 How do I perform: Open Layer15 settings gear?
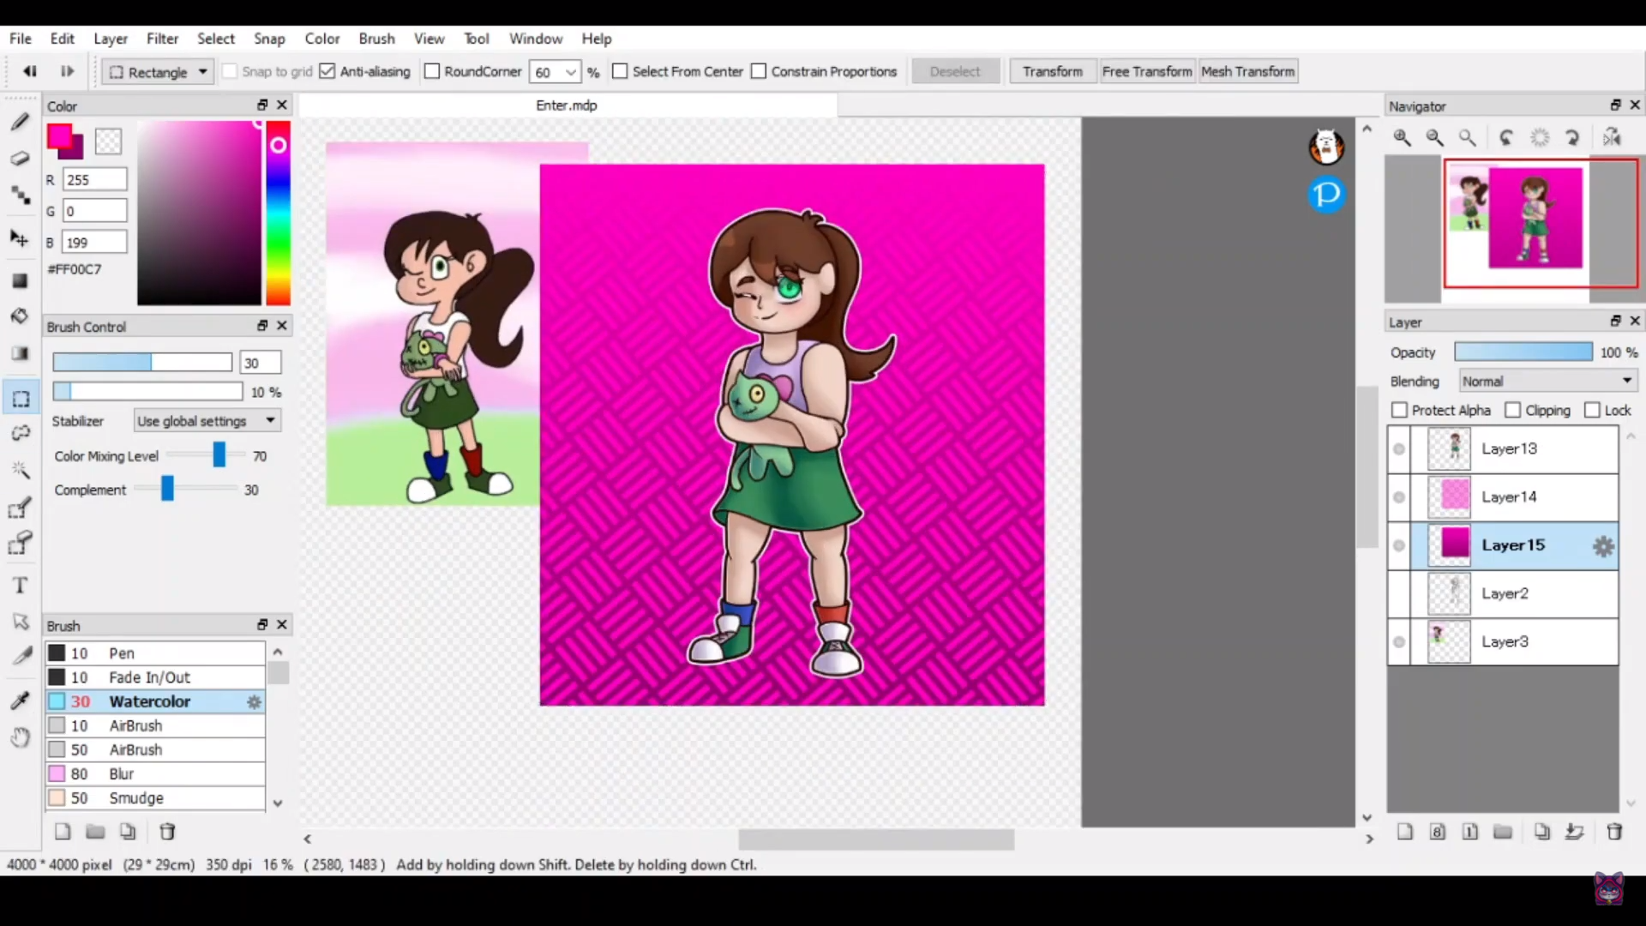(1603, 546)
